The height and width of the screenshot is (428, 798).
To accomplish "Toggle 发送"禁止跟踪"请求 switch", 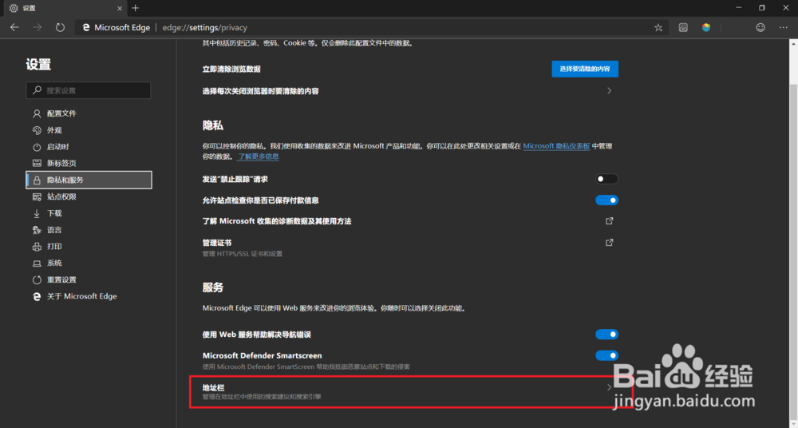I will point(606,179).
